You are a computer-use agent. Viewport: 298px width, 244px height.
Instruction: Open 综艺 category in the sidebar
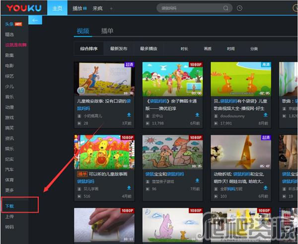click(9, 76)
